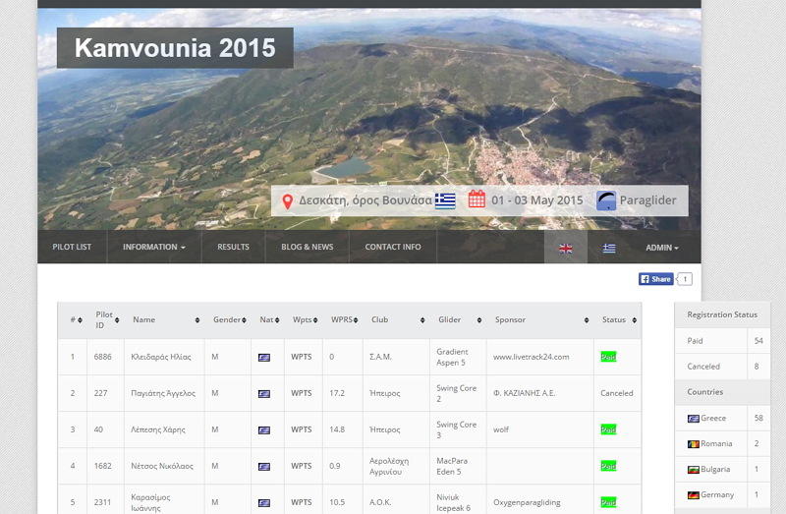Click the Germany flag in Countries list
786x514 pixels.
694,495
